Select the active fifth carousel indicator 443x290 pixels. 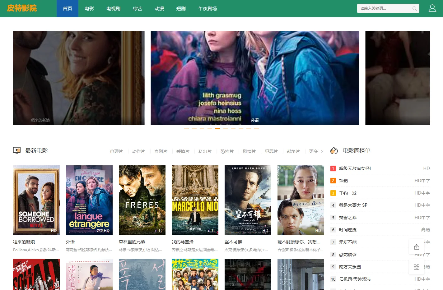[217, 128]
